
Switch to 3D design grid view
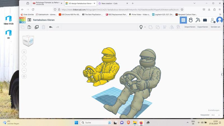click(x=183, y=20)
